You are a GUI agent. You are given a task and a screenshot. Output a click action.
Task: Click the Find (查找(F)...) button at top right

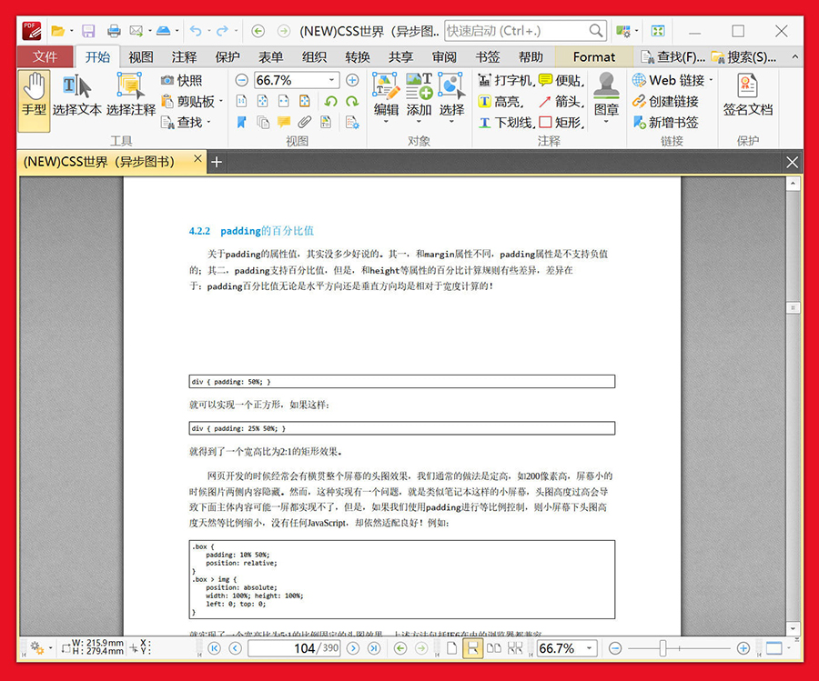[x=673, y=56]
